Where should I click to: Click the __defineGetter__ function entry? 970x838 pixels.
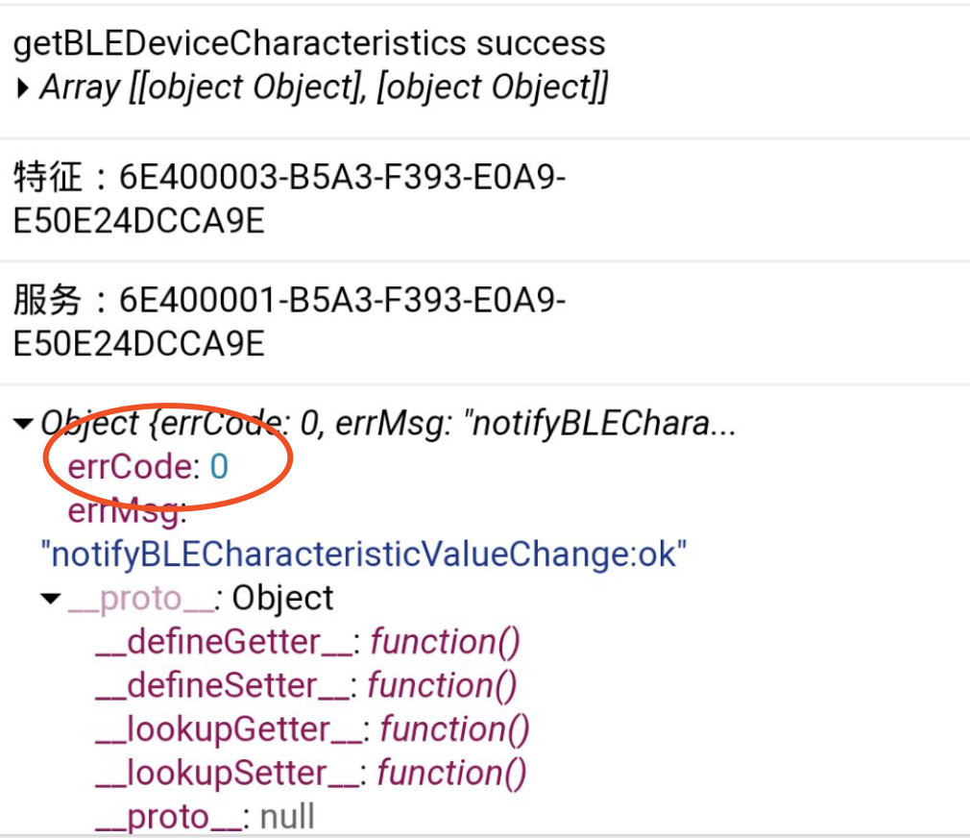coord(222,642)
